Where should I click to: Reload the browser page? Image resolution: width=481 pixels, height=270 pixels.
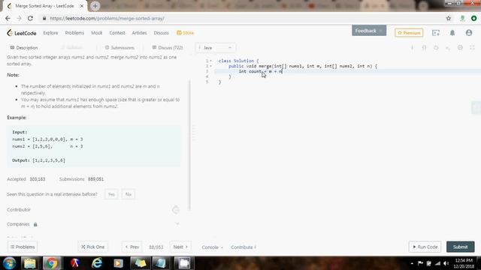point(30,18)
